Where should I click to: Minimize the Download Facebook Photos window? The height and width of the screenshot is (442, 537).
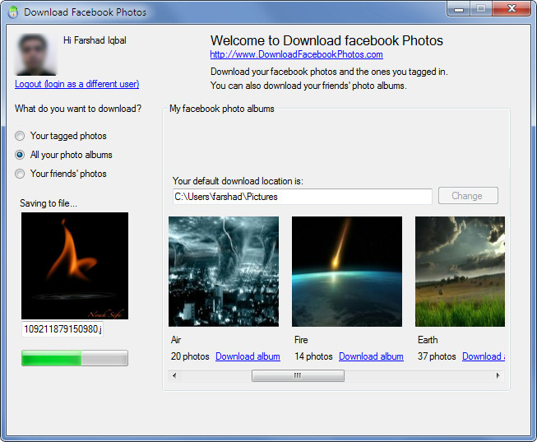click(x=459, y=9)
